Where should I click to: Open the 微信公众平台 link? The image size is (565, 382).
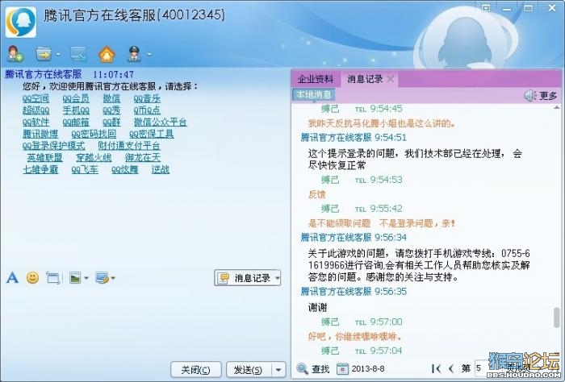(161, 122)
